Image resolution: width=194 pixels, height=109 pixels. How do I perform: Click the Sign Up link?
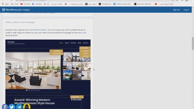coord(176,10)
